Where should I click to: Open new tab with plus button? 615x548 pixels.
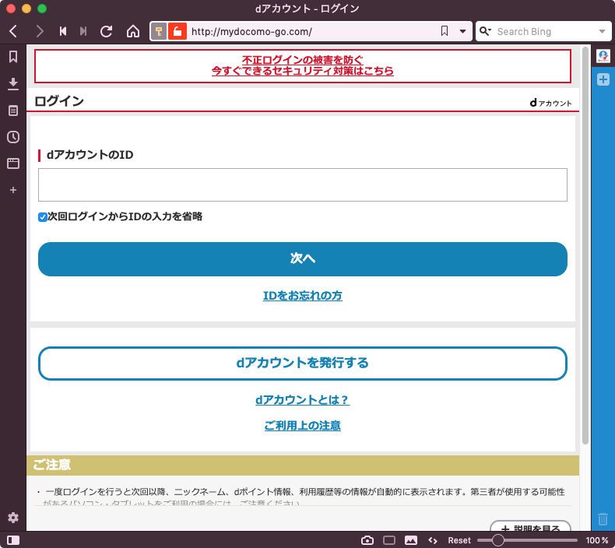coord(603,79)
